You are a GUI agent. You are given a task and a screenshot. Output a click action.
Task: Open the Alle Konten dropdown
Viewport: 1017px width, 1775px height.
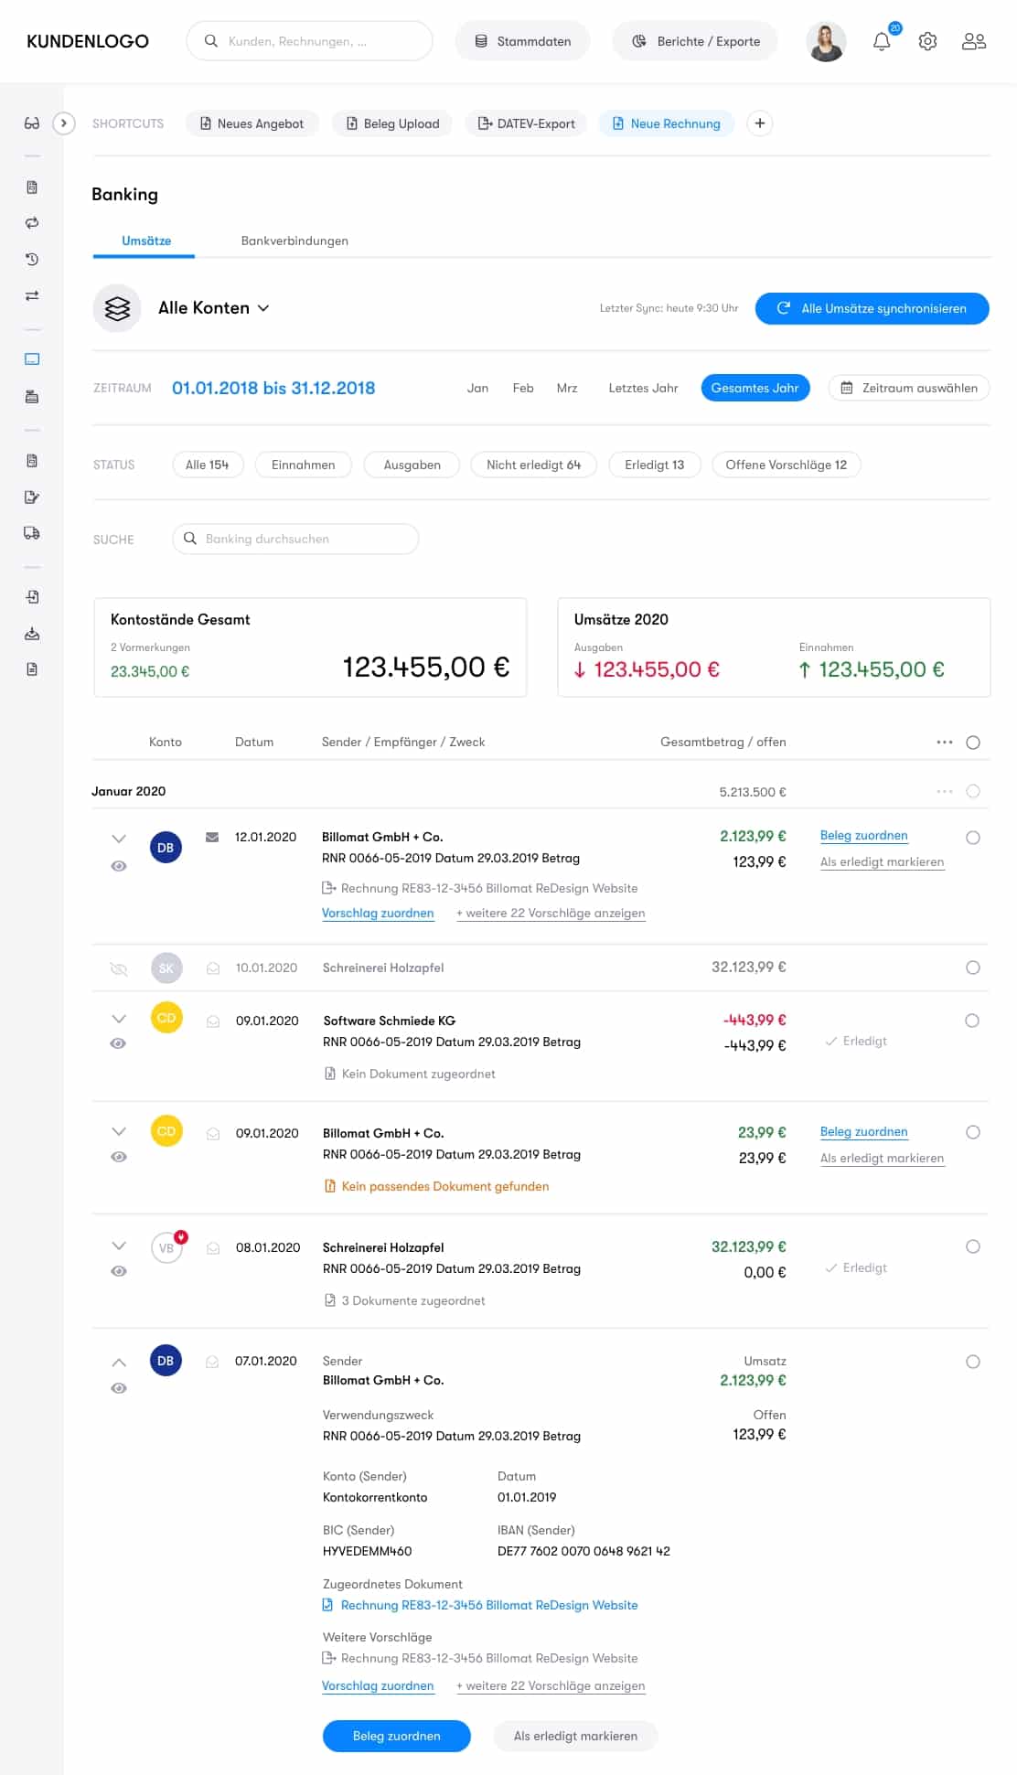click(x=213, y=308)
